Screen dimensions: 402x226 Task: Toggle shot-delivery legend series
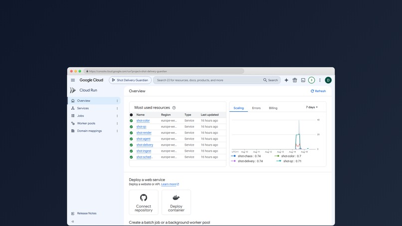tap(247, 161)
